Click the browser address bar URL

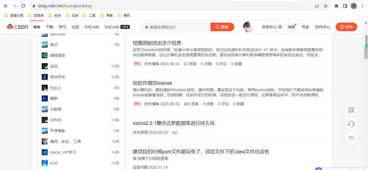[65, 6]
